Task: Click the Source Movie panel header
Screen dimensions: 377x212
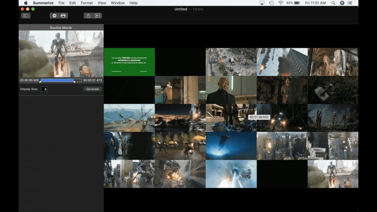Action: point(61,27)
